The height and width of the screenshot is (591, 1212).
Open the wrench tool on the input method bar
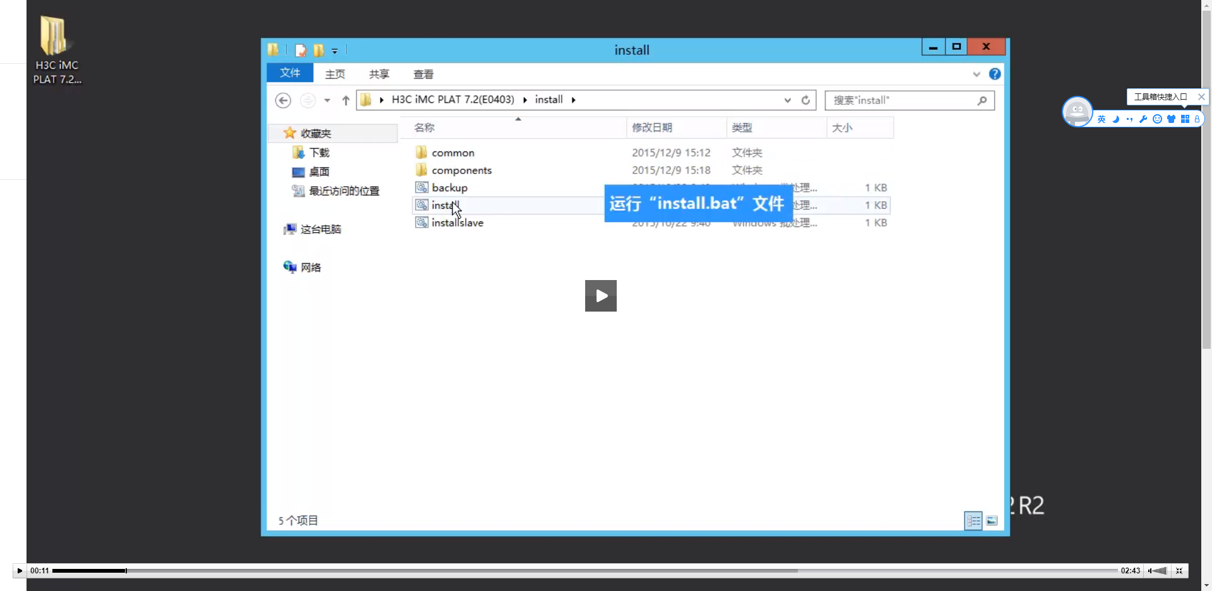tap(1143, 119)
